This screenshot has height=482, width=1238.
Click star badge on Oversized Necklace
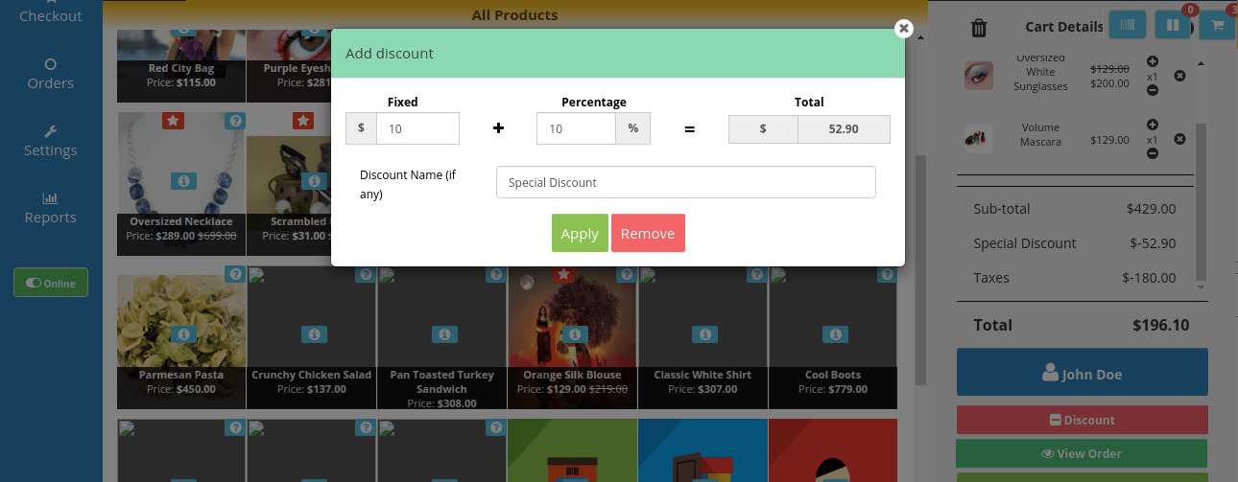(x=173, y=122)
